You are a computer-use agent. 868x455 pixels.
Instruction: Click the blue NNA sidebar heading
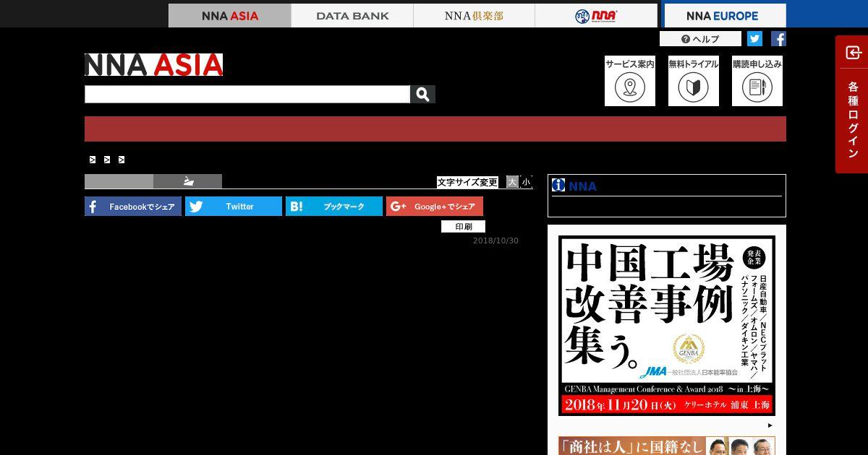tap(582, 186)
